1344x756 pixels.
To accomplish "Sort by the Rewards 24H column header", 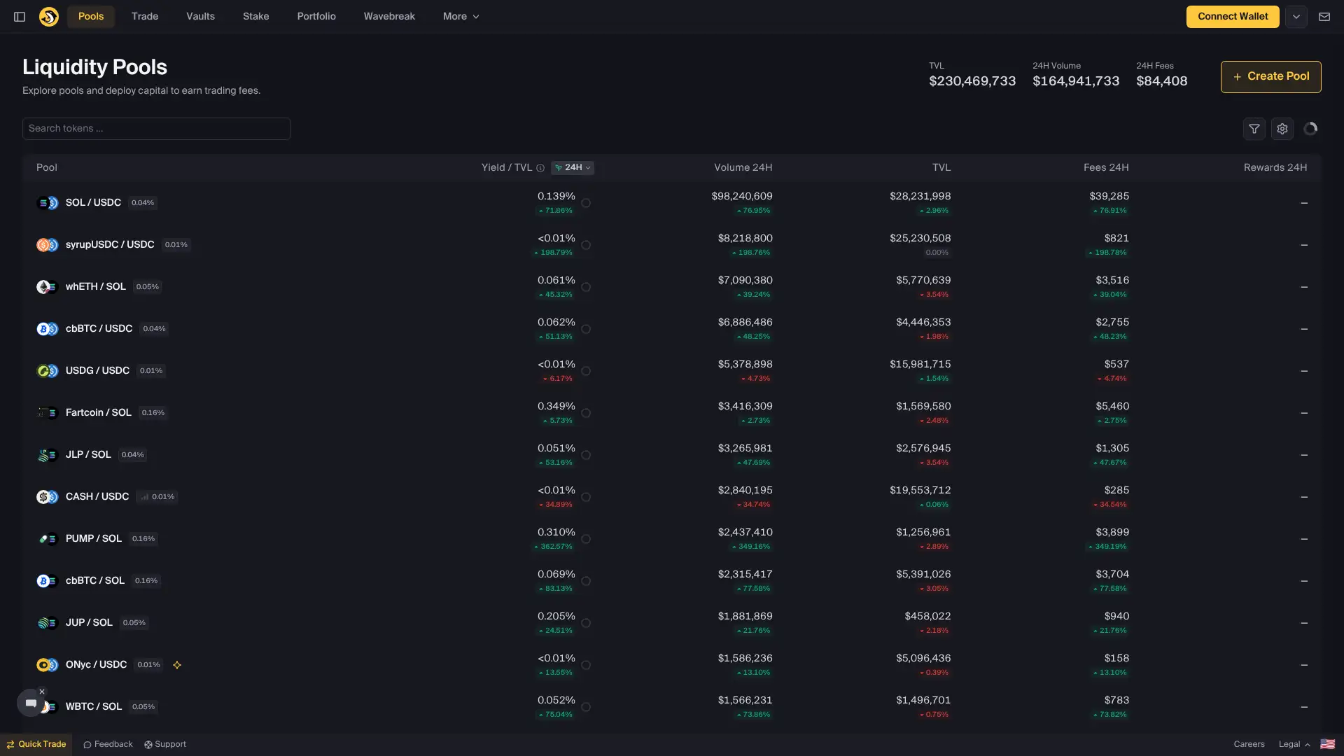I will pyautogui.click(x=1275, y=168).
